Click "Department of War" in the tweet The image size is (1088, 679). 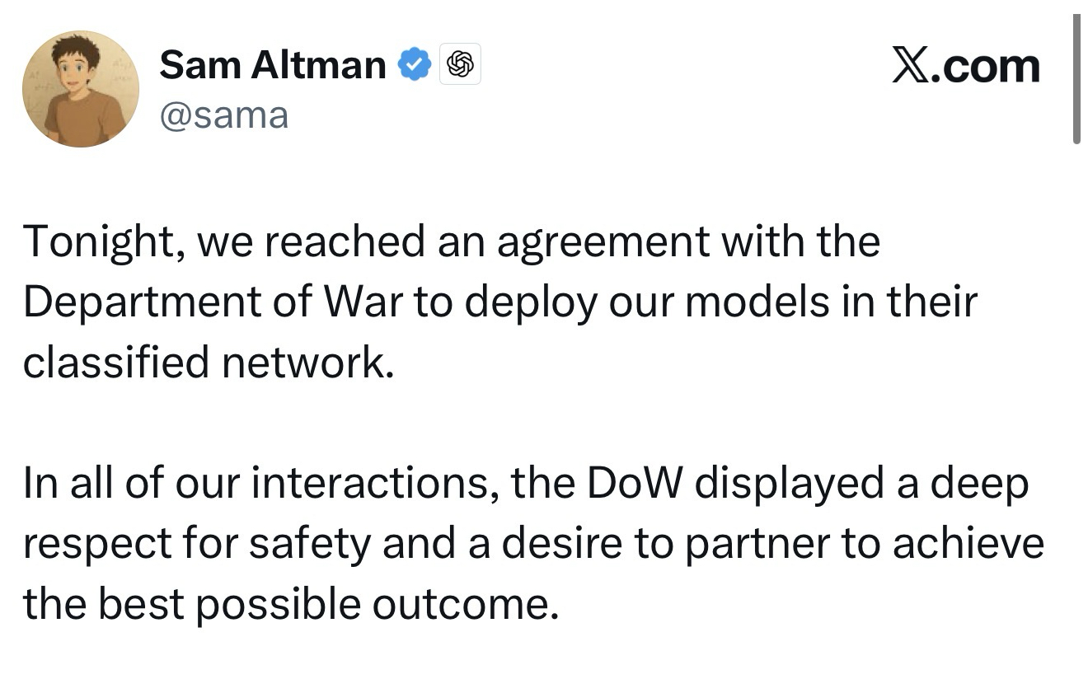point(212,302)
